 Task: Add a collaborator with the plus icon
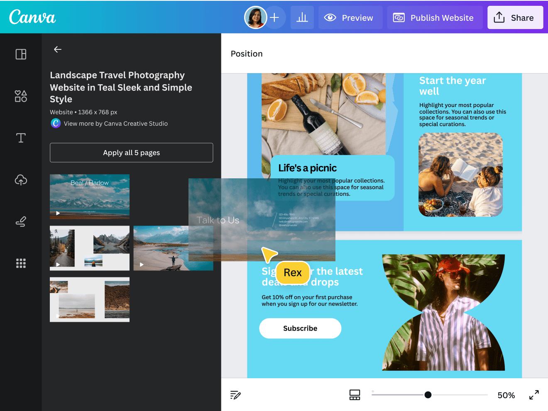[x=274, y=17]
